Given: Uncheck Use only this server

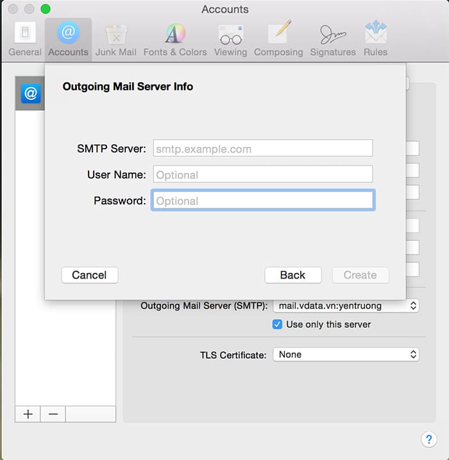Looking at the screenshot, I should click(277, 324).
